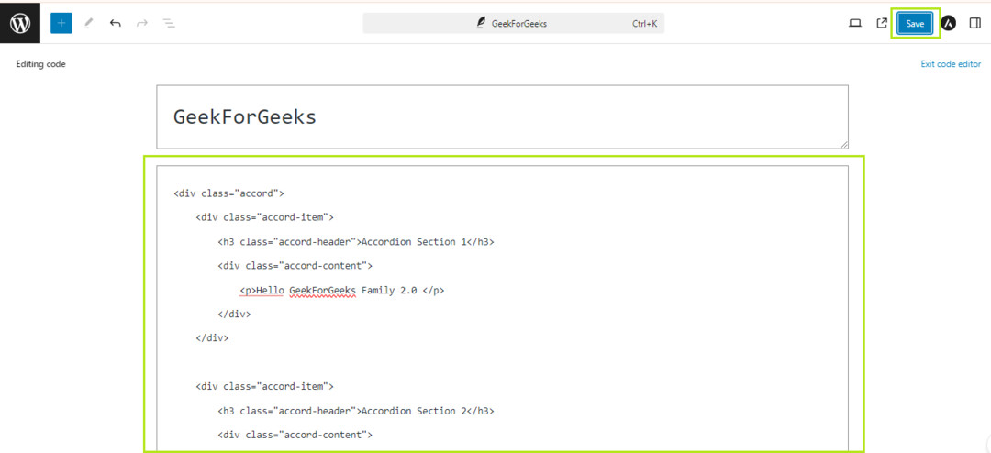Select the edit pencil tool
Viewport: 991px width, 453px height.
click(x=88, y=23)
